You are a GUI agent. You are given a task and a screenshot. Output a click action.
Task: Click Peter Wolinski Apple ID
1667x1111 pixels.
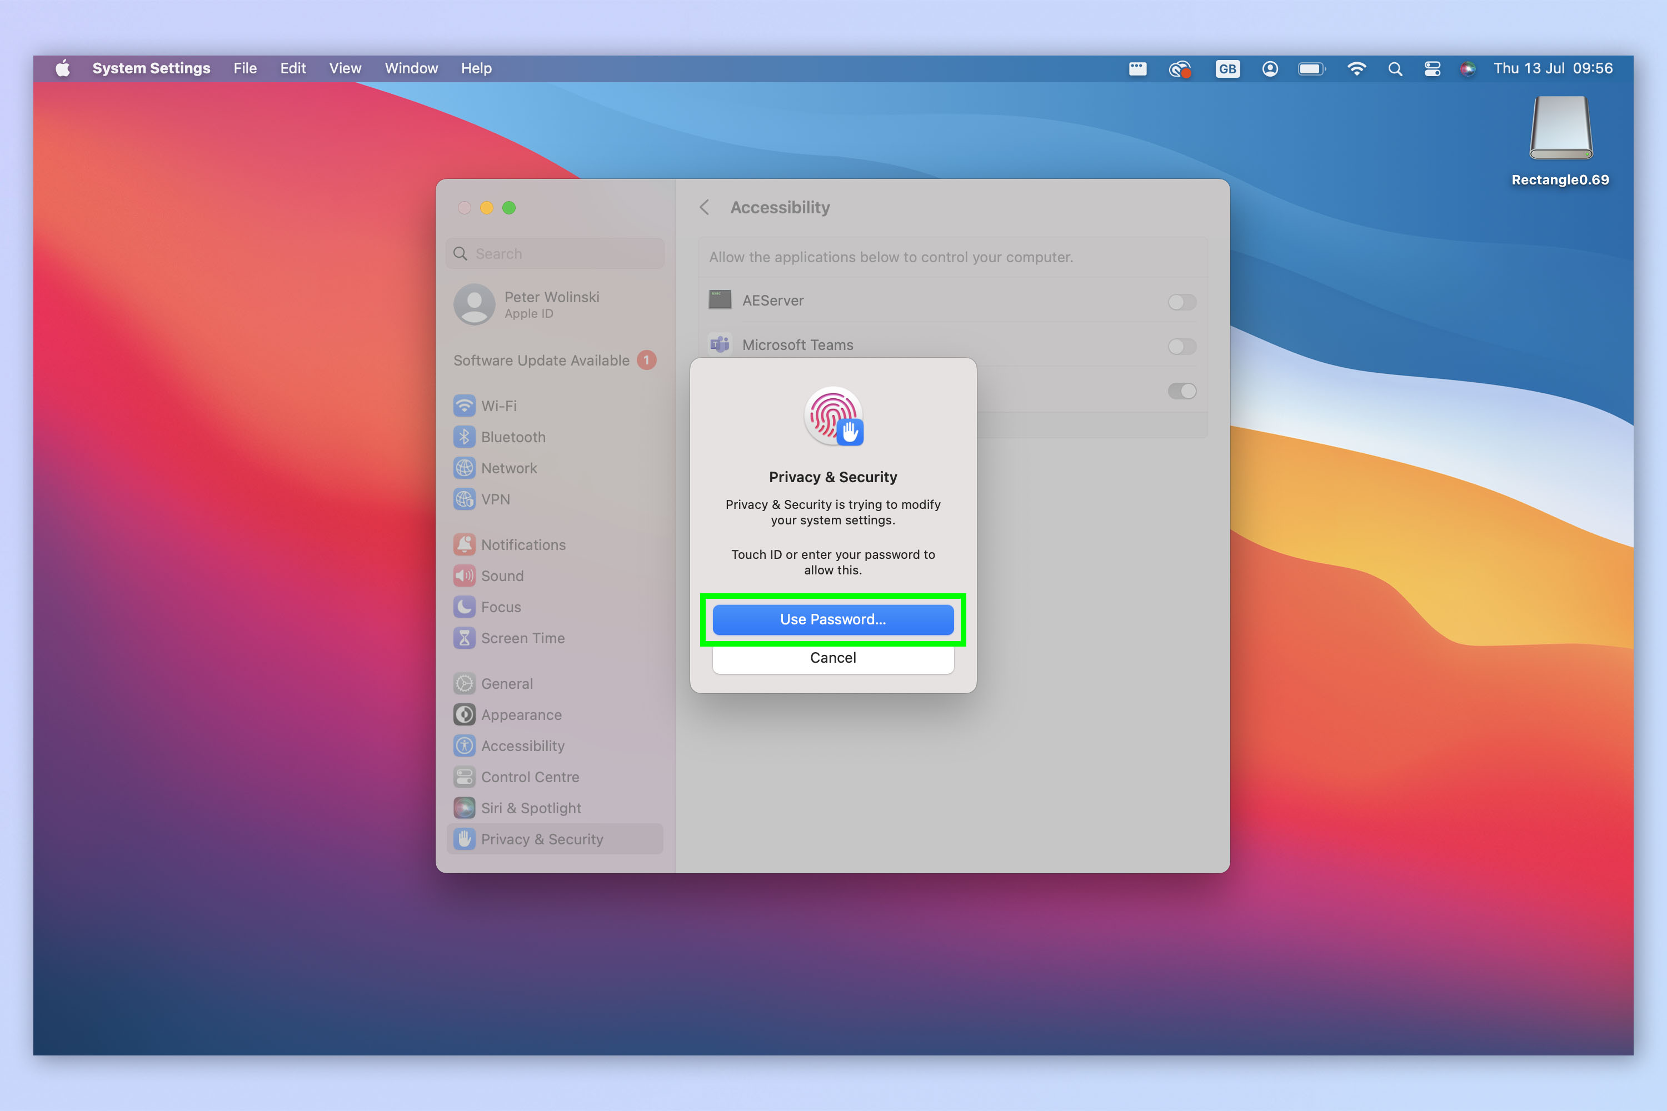point(556,304)
